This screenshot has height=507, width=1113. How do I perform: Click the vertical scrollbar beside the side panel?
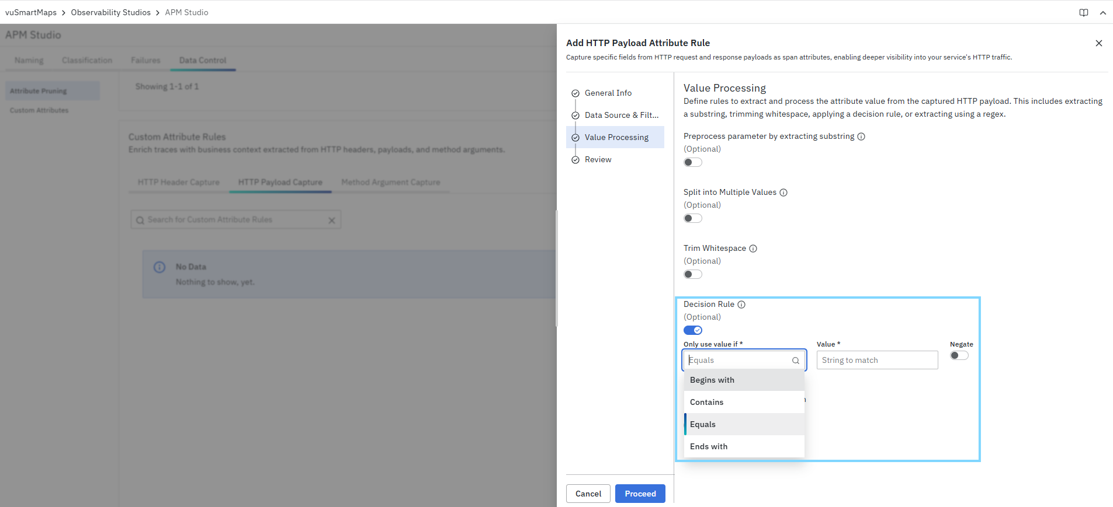click(556, 268)
